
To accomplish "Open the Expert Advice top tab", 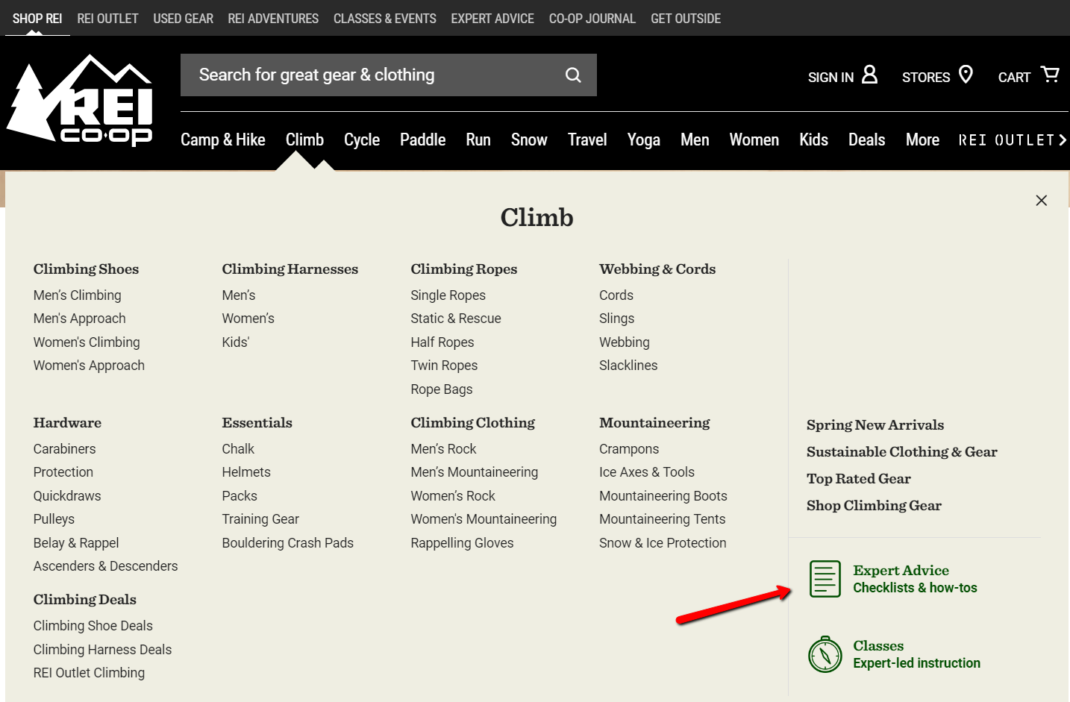I will coord(492,19).
